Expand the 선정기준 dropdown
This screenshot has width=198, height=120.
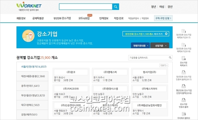(160, 46)
